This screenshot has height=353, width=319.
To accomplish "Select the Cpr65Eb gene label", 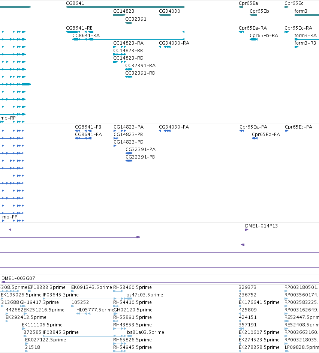I will click(259, 11).
